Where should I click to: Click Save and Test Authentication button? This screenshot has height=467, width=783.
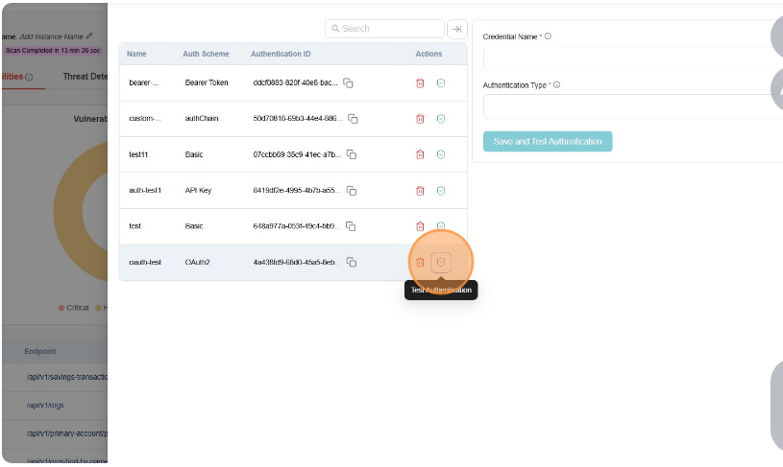[548, 142]
